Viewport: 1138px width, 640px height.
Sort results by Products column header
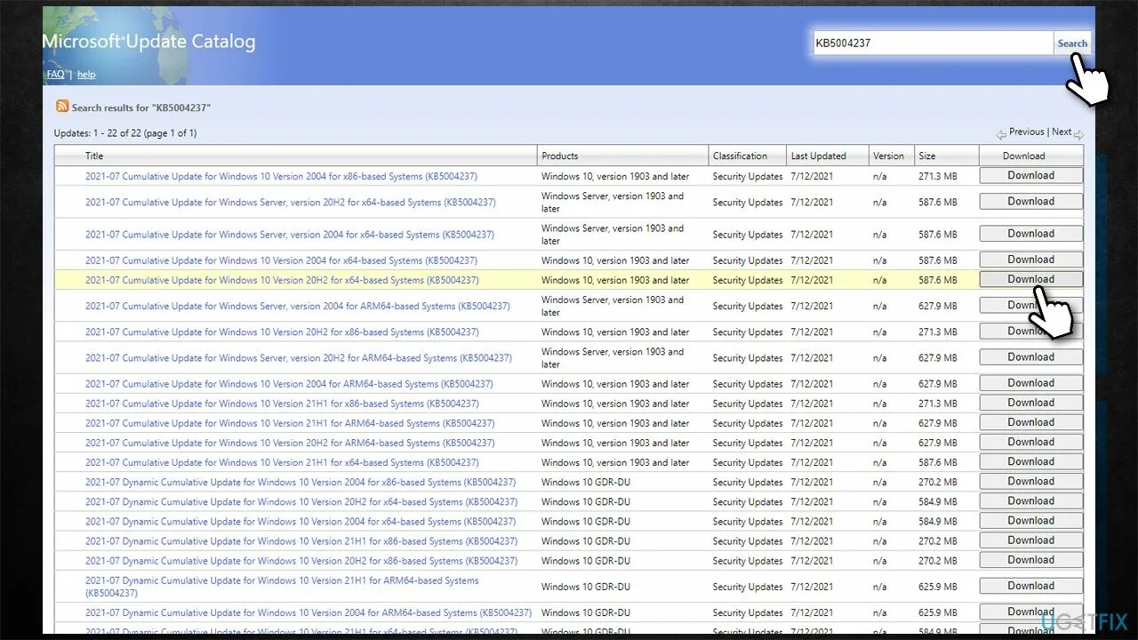(x=560, y=156)
